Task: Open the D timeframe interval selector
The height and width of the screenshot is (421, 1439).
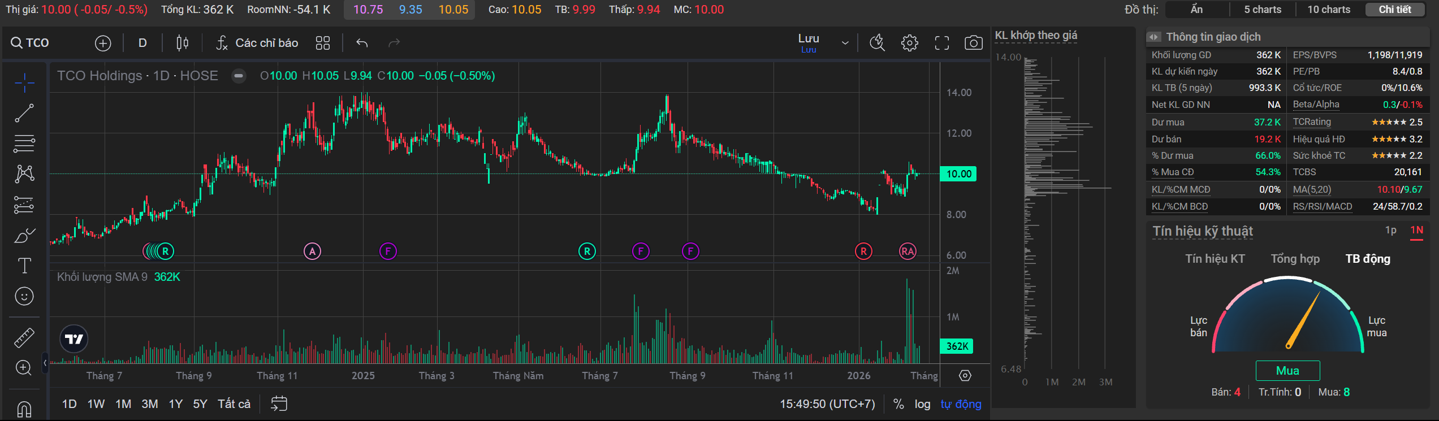Action: click(142, 43)
